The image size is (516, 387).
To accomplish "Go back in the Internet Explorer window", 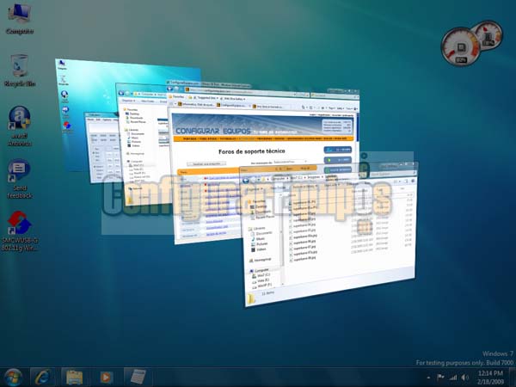I will 169,89.
